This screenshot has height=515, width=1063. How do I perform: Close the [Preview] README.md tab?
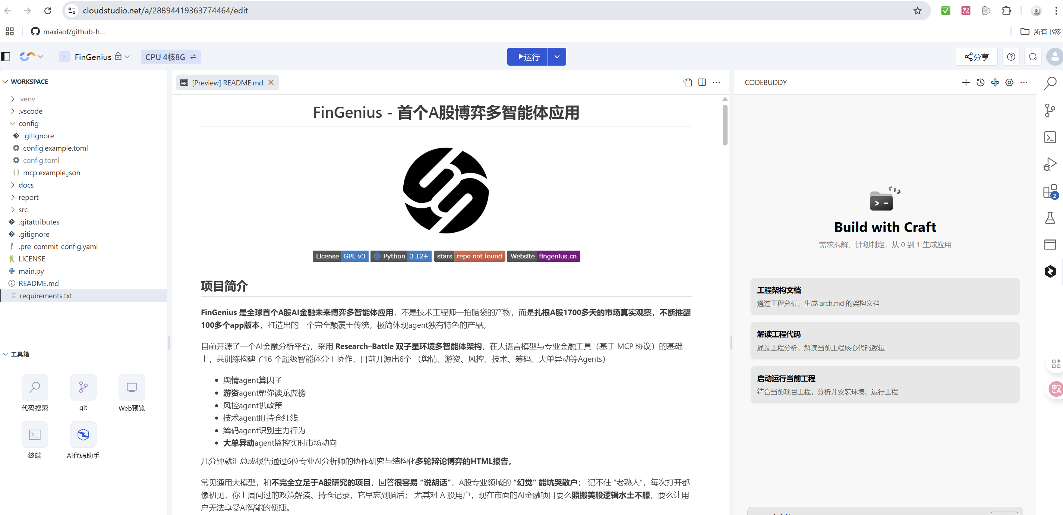pyautogui.click(x=271, y=82)
